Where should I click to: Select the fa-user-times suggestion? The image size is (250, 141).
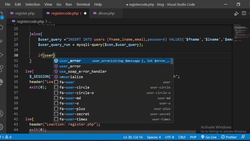pyautogui.click(x=113, y=119)
